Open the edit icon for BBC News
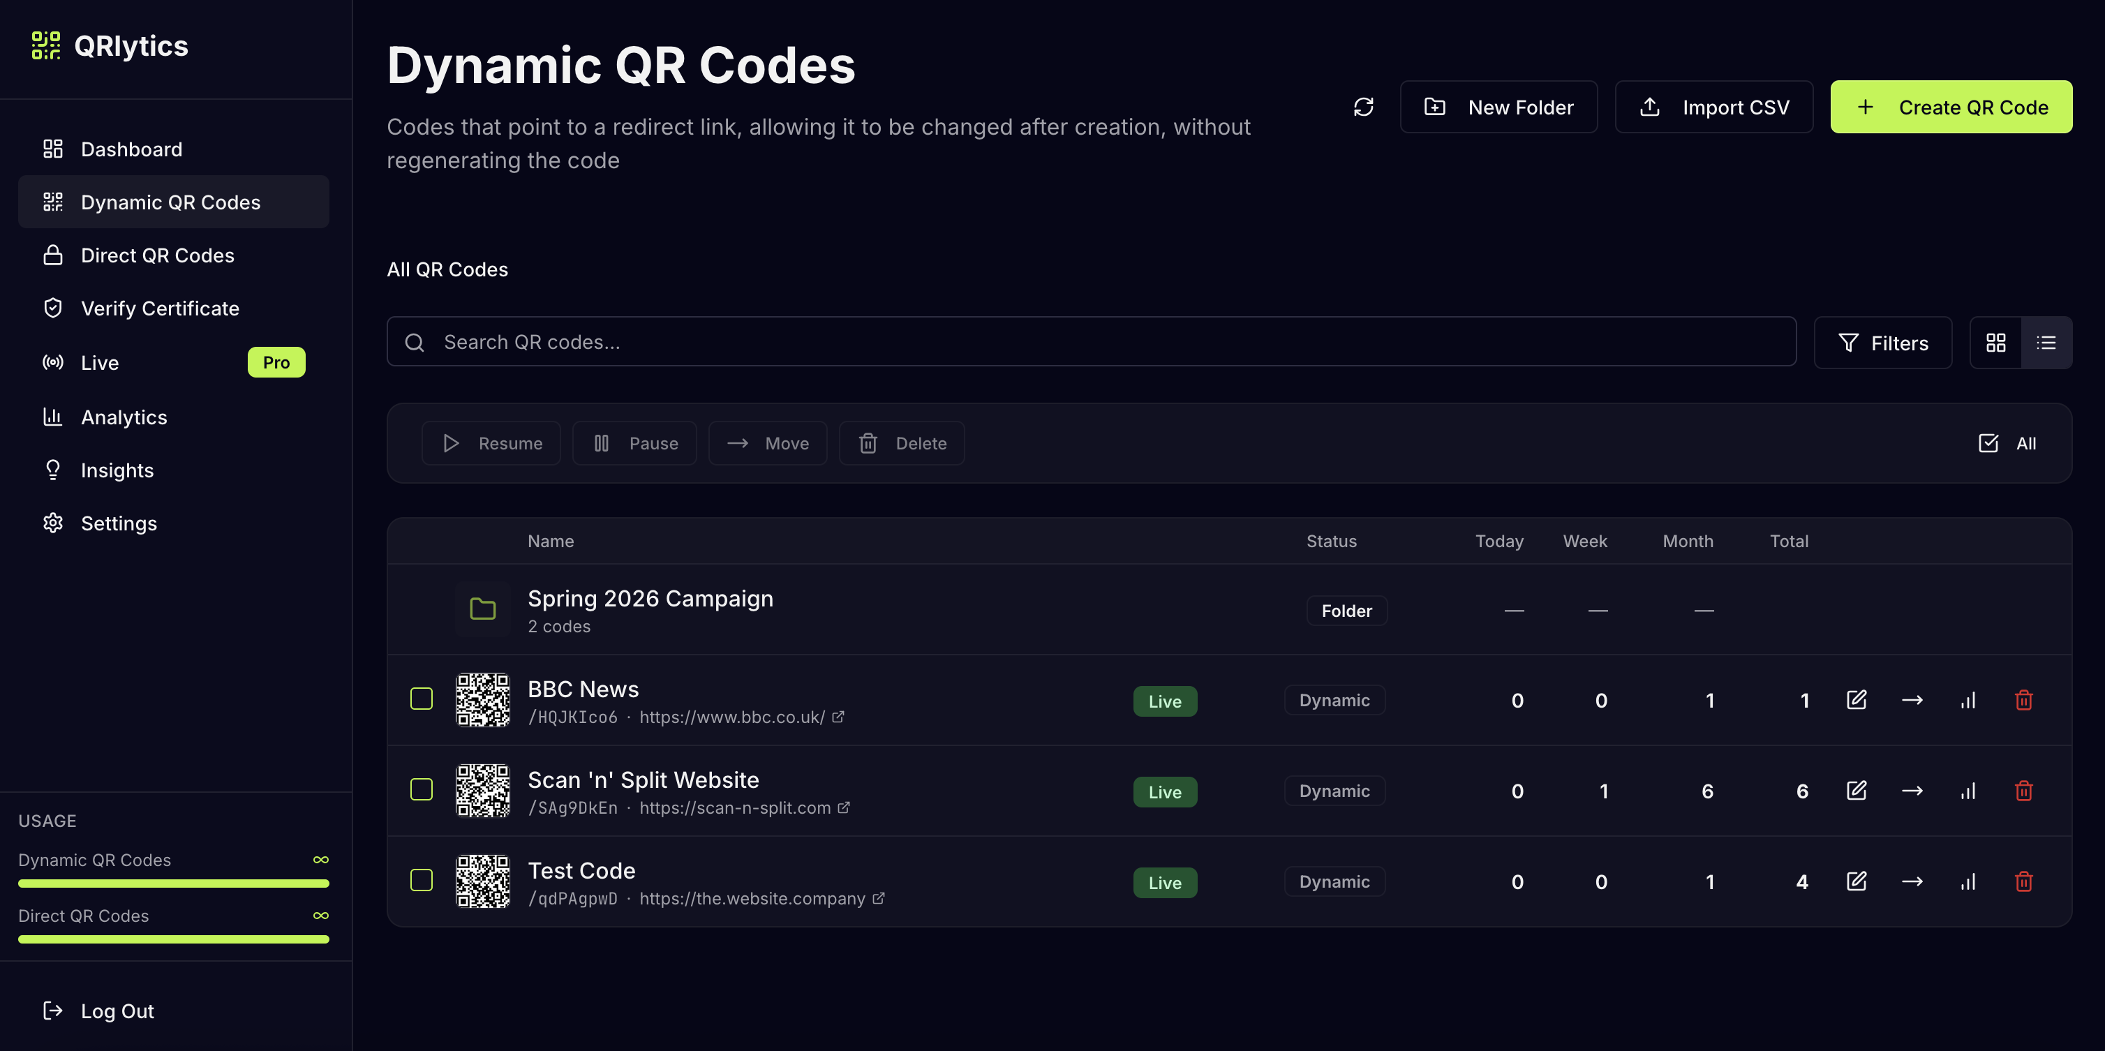Screen dimensions: 2105x1051 tap(1857, 699)
